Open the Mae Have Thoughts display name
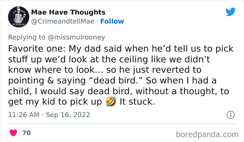Viewport: 244px width, 142px height. coord(68,12)
